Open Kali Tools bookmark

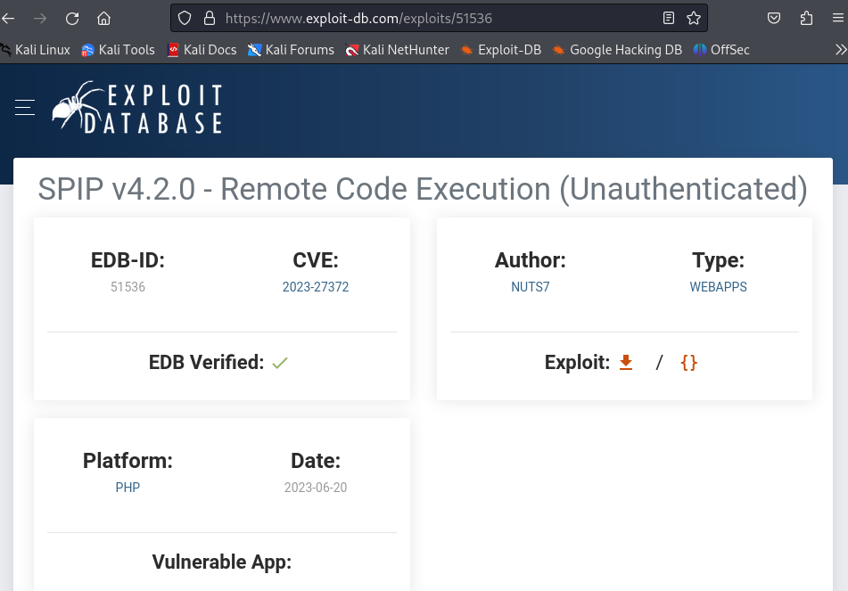(118, 50)
